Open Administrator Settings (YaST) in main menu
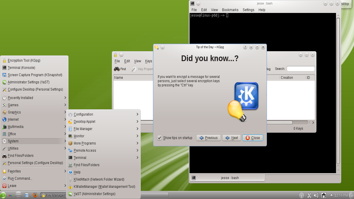The image size is (354, 199). 34,82
